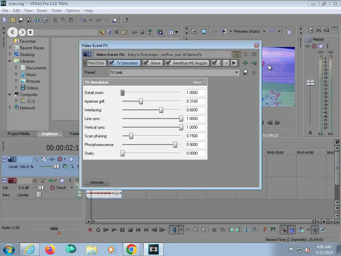Open Project Video Properties in preview
The image size is (341, 256).
tap(193, 31)
